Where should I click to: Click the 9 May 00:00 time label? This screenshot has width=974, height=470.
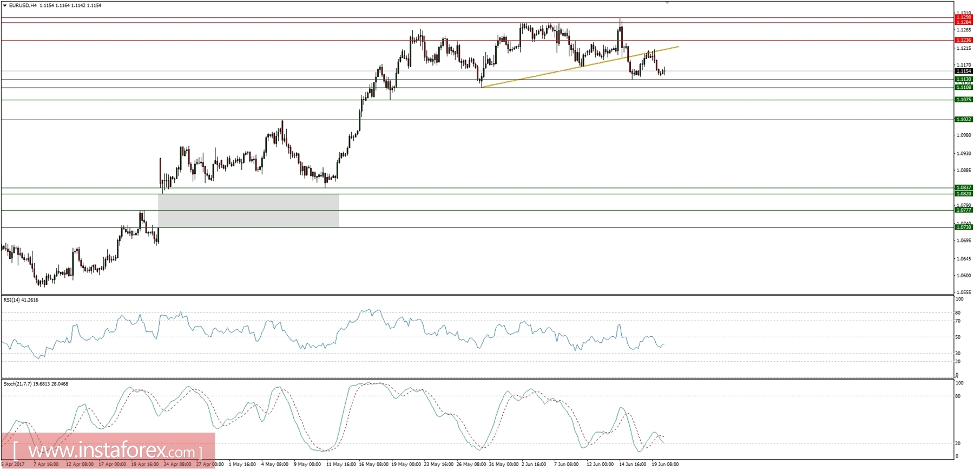click(307, 465)
